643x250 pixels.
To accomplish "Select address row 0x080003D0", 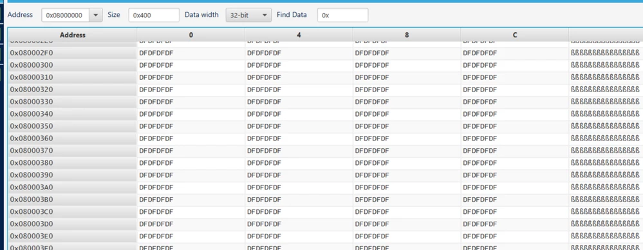I will tap(73, 224).
